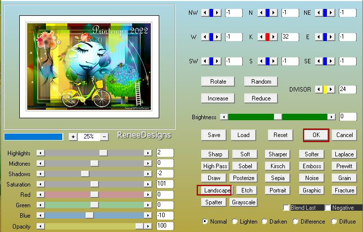Image resolution: width=363 pixels, height=232 pixels.
Task: Click the Shadows slider left arrow
Action: pos(41,174)
